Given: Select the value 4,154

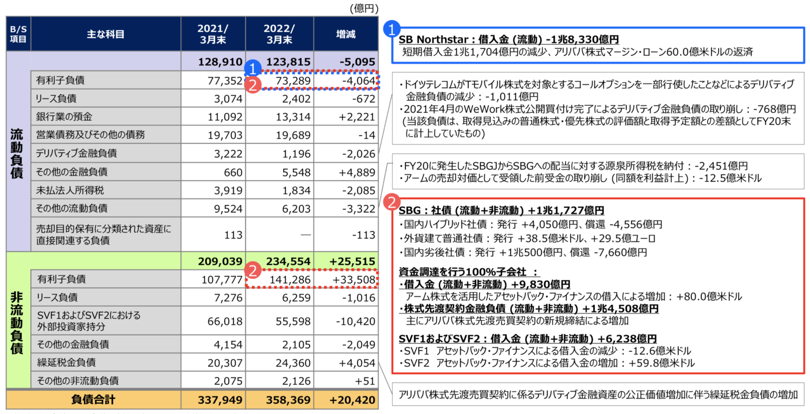Looking at the screenshot, I should pyautogui.click(x=228, y=344).
